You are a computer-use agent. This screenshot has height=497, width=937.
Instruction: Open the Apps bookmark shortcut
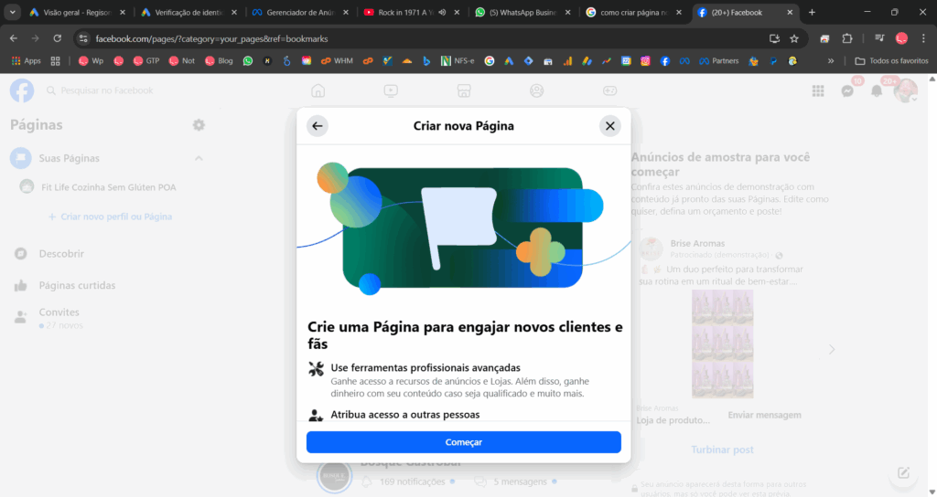(27, 61)
